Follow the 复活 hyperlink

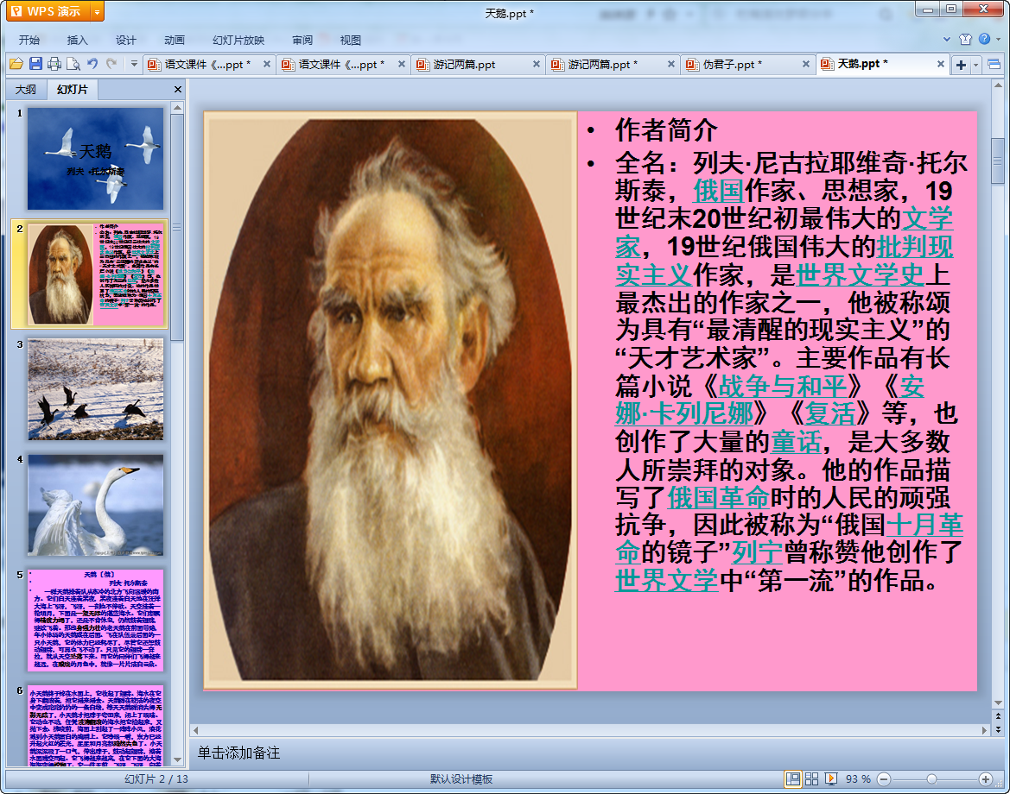830,413
